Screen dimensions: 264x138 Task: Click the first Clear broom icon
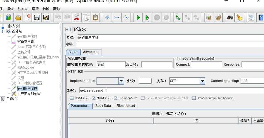(209, 17)
